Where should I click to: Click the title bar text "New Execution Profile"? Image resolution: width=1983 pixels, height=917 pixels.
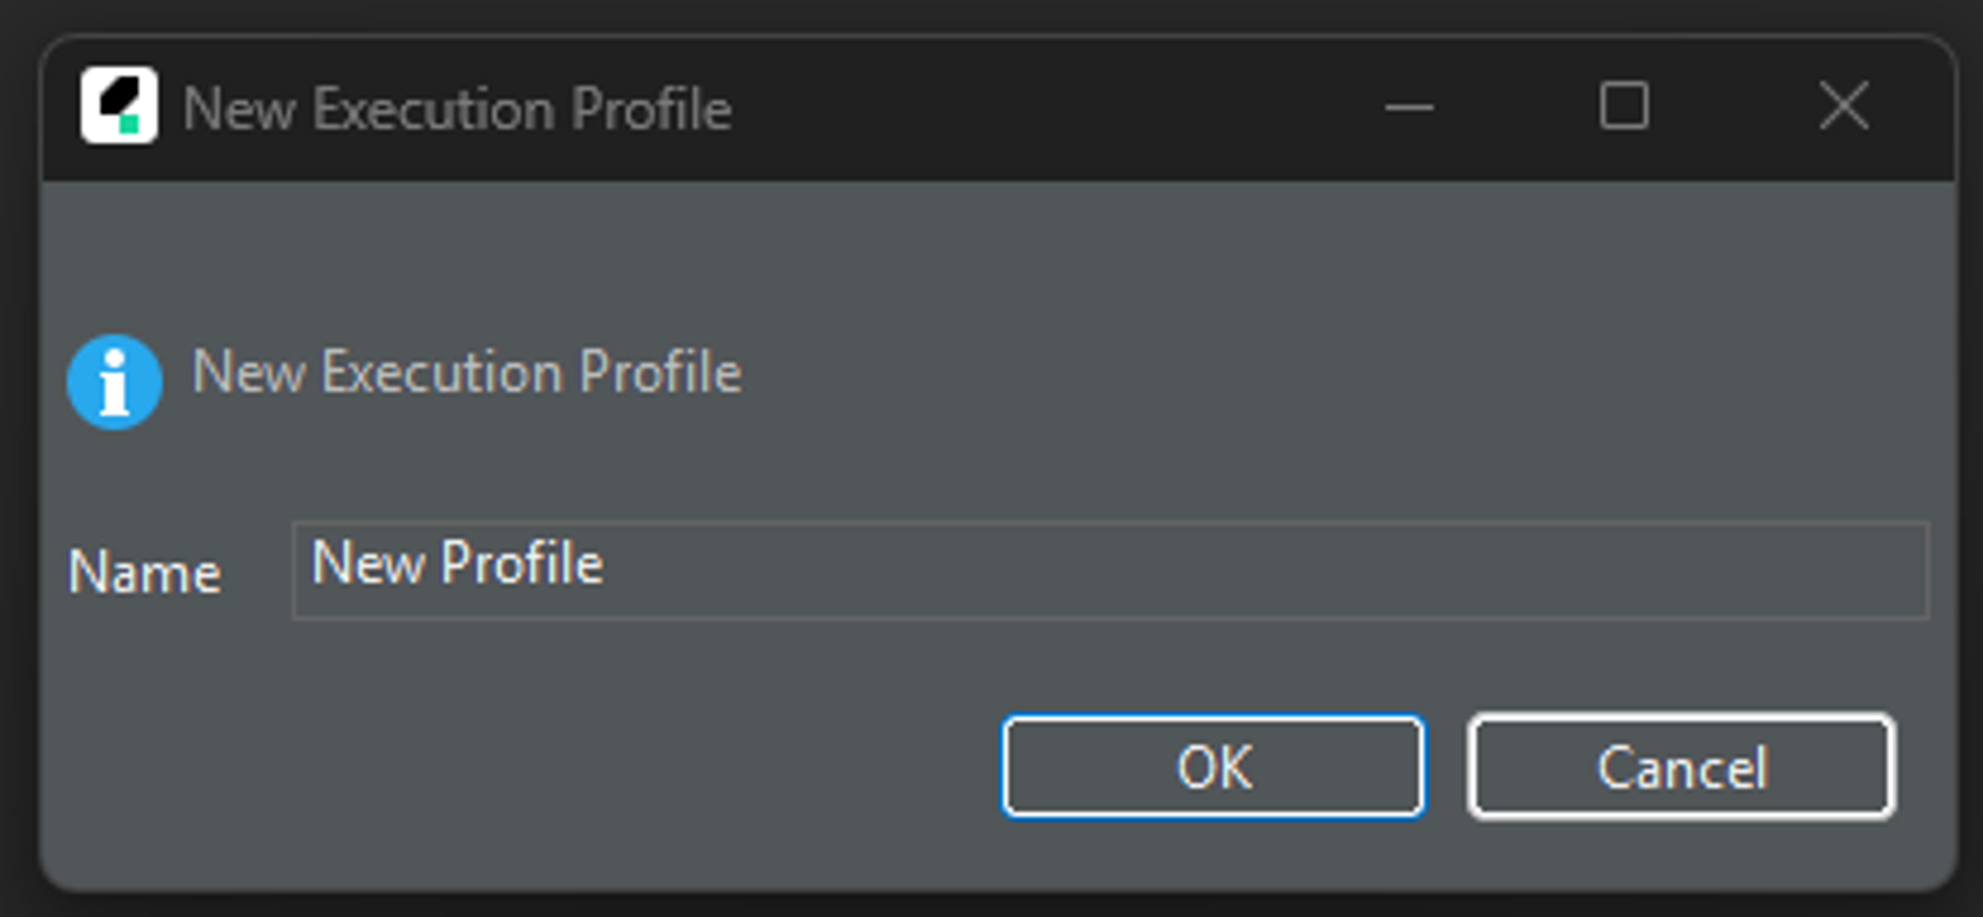click(457, 109)
